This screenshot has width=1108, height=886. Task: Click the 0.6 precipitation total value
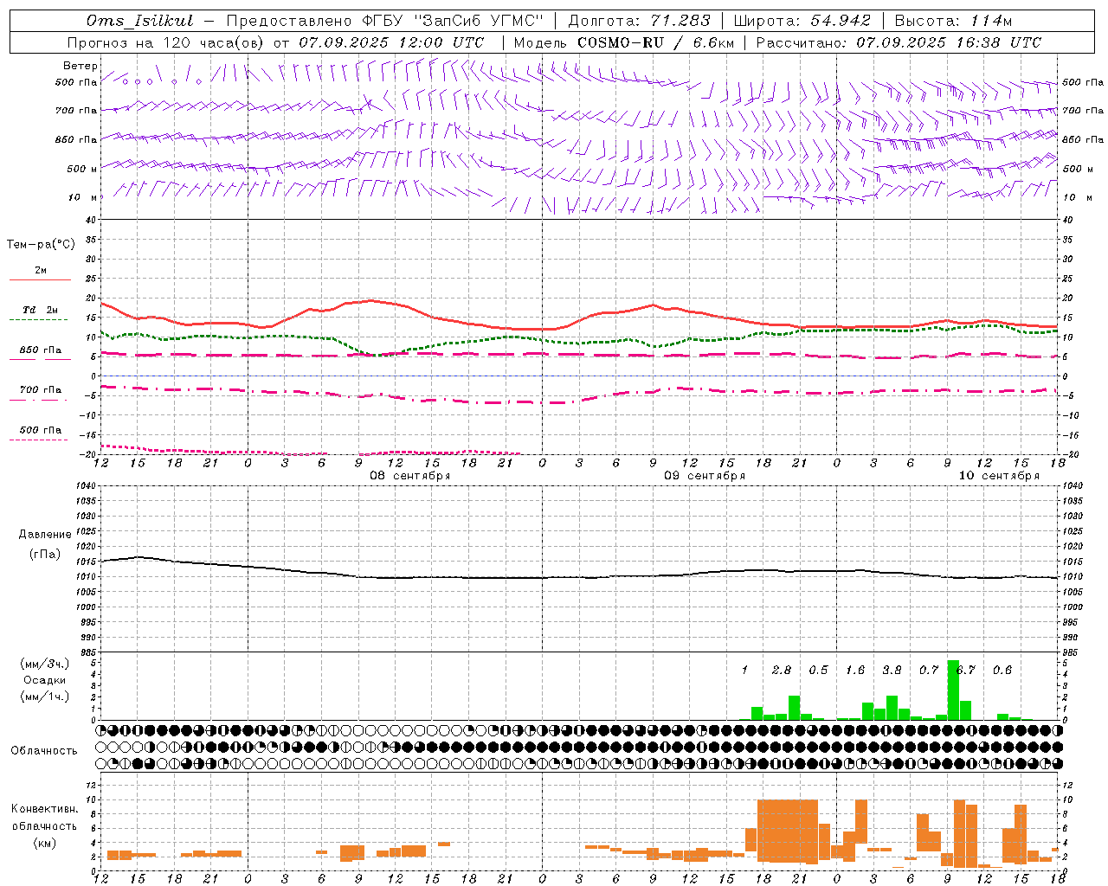coord(1002,670)
